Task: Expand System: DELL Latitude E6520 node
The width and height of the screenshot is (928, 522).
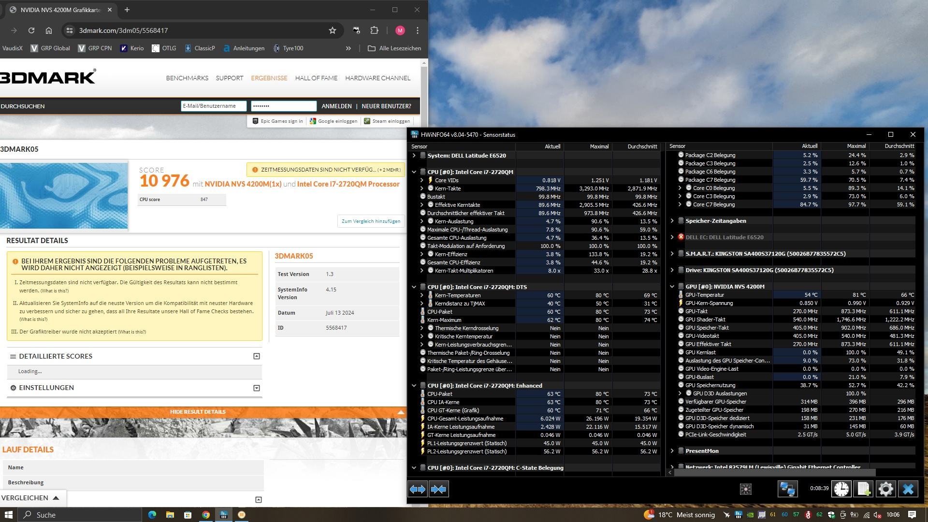Action: [414, 156]
